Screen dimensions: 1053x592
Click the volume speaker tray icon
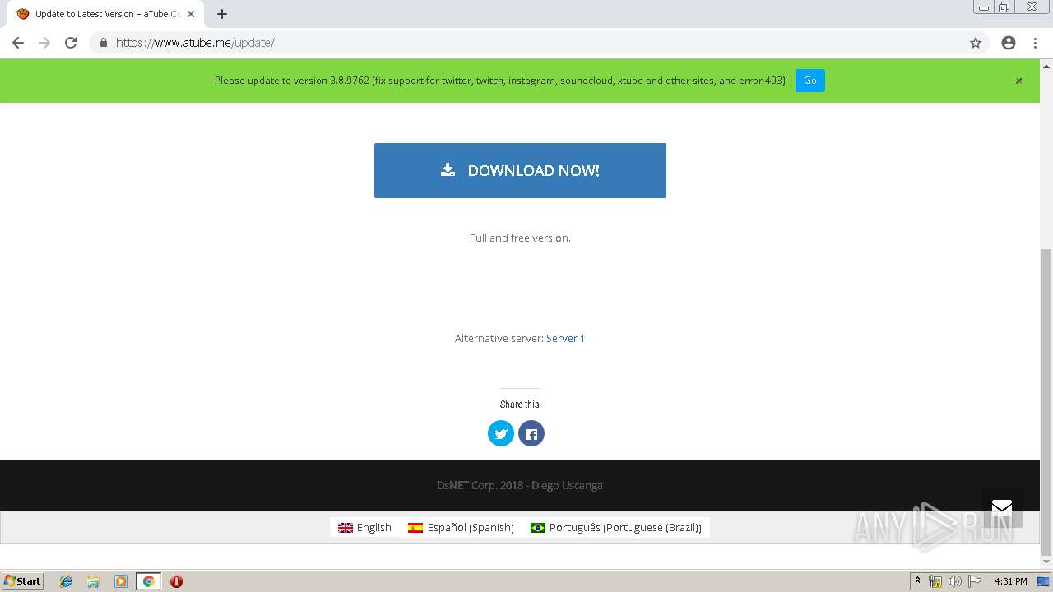[954, 581]
